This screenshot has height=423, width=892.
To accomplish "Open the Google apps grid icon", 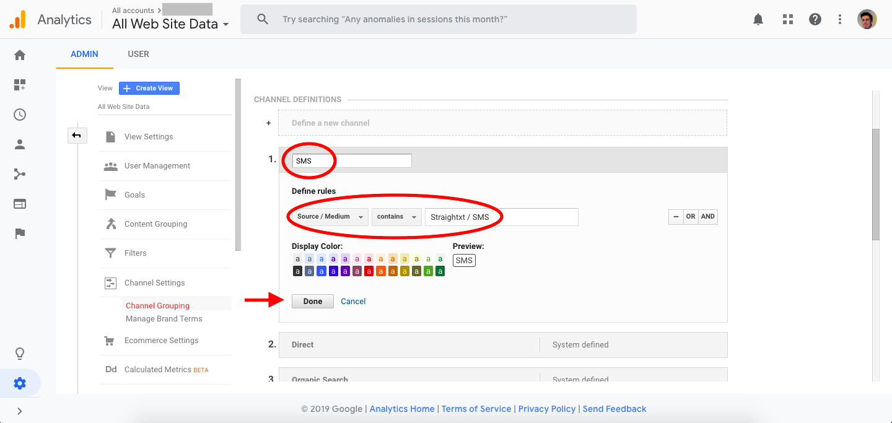I will pyautogui.click(x=787, y=19).
